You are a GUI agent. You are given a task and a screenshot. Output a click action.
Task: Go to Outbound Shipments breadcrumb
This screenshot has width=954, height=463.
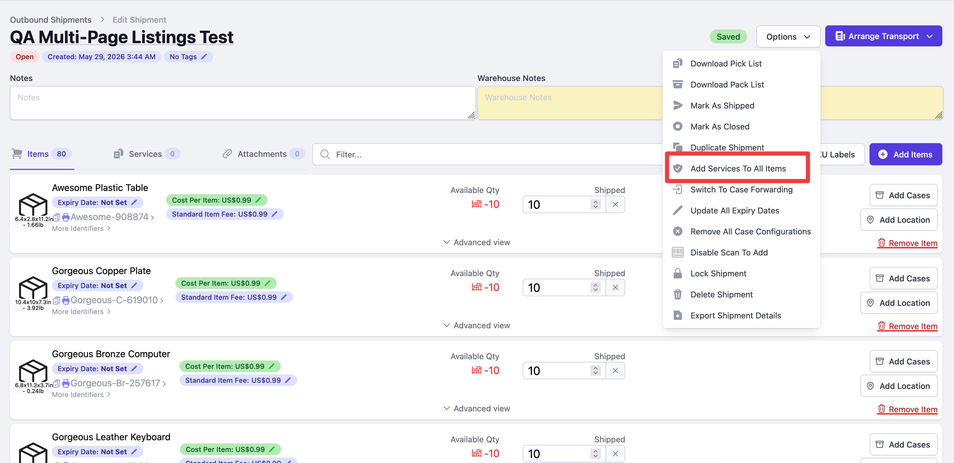(51, 20)
